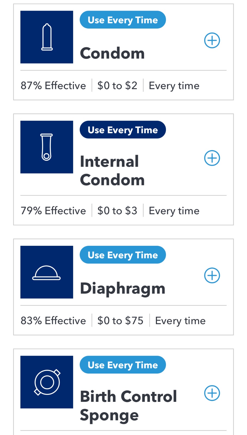Screen dimensions: 247x435
Task: Select Internal Condom's Use Every Time tag
Action: click(123, 130)
